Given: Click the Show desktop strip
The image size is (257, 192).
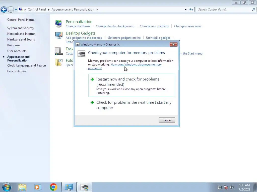Looking at the screenshot, I should click(x=255, y=187).
